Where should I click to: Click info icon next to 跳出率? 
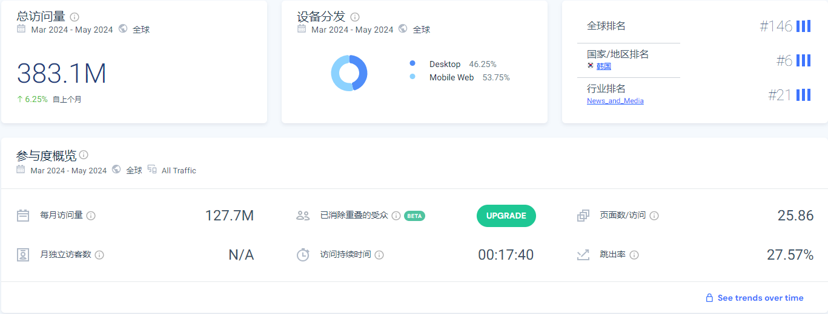pos(634,255)
